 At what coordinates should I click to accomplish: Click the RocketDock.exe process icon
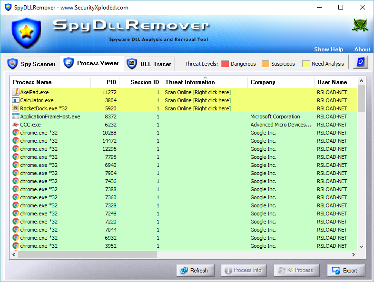coord(16,108)
